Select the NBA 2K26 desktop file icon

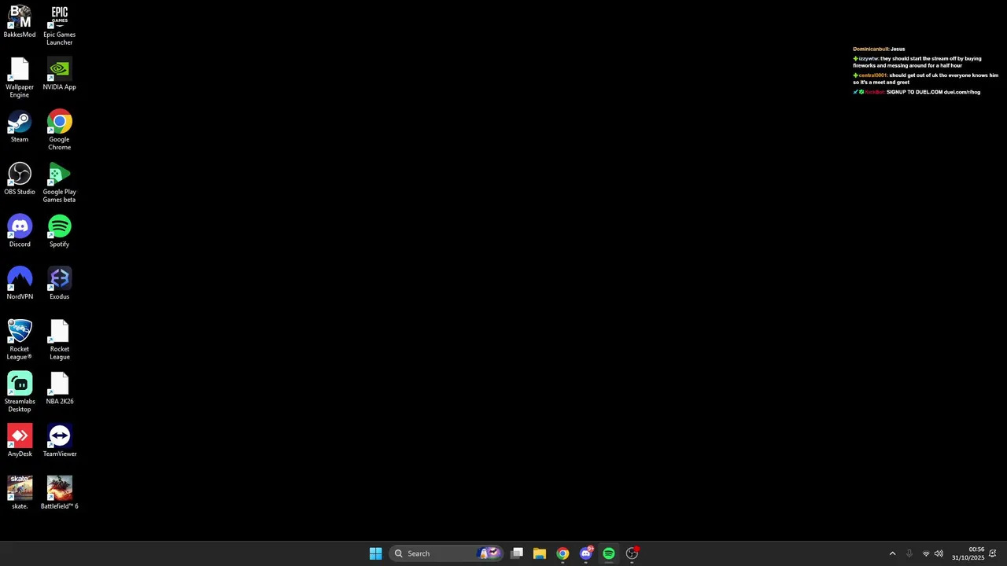pos(59,388)
